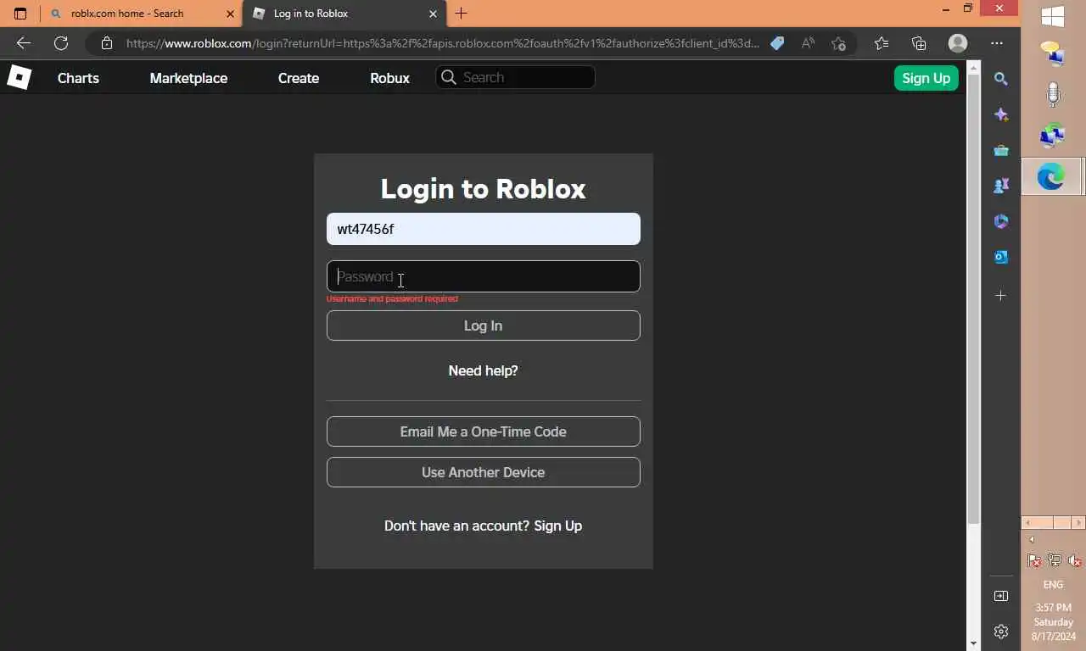Click page scrollbar up arrow
This screenshot has width=1086, height=651.
tap(973, 66)
